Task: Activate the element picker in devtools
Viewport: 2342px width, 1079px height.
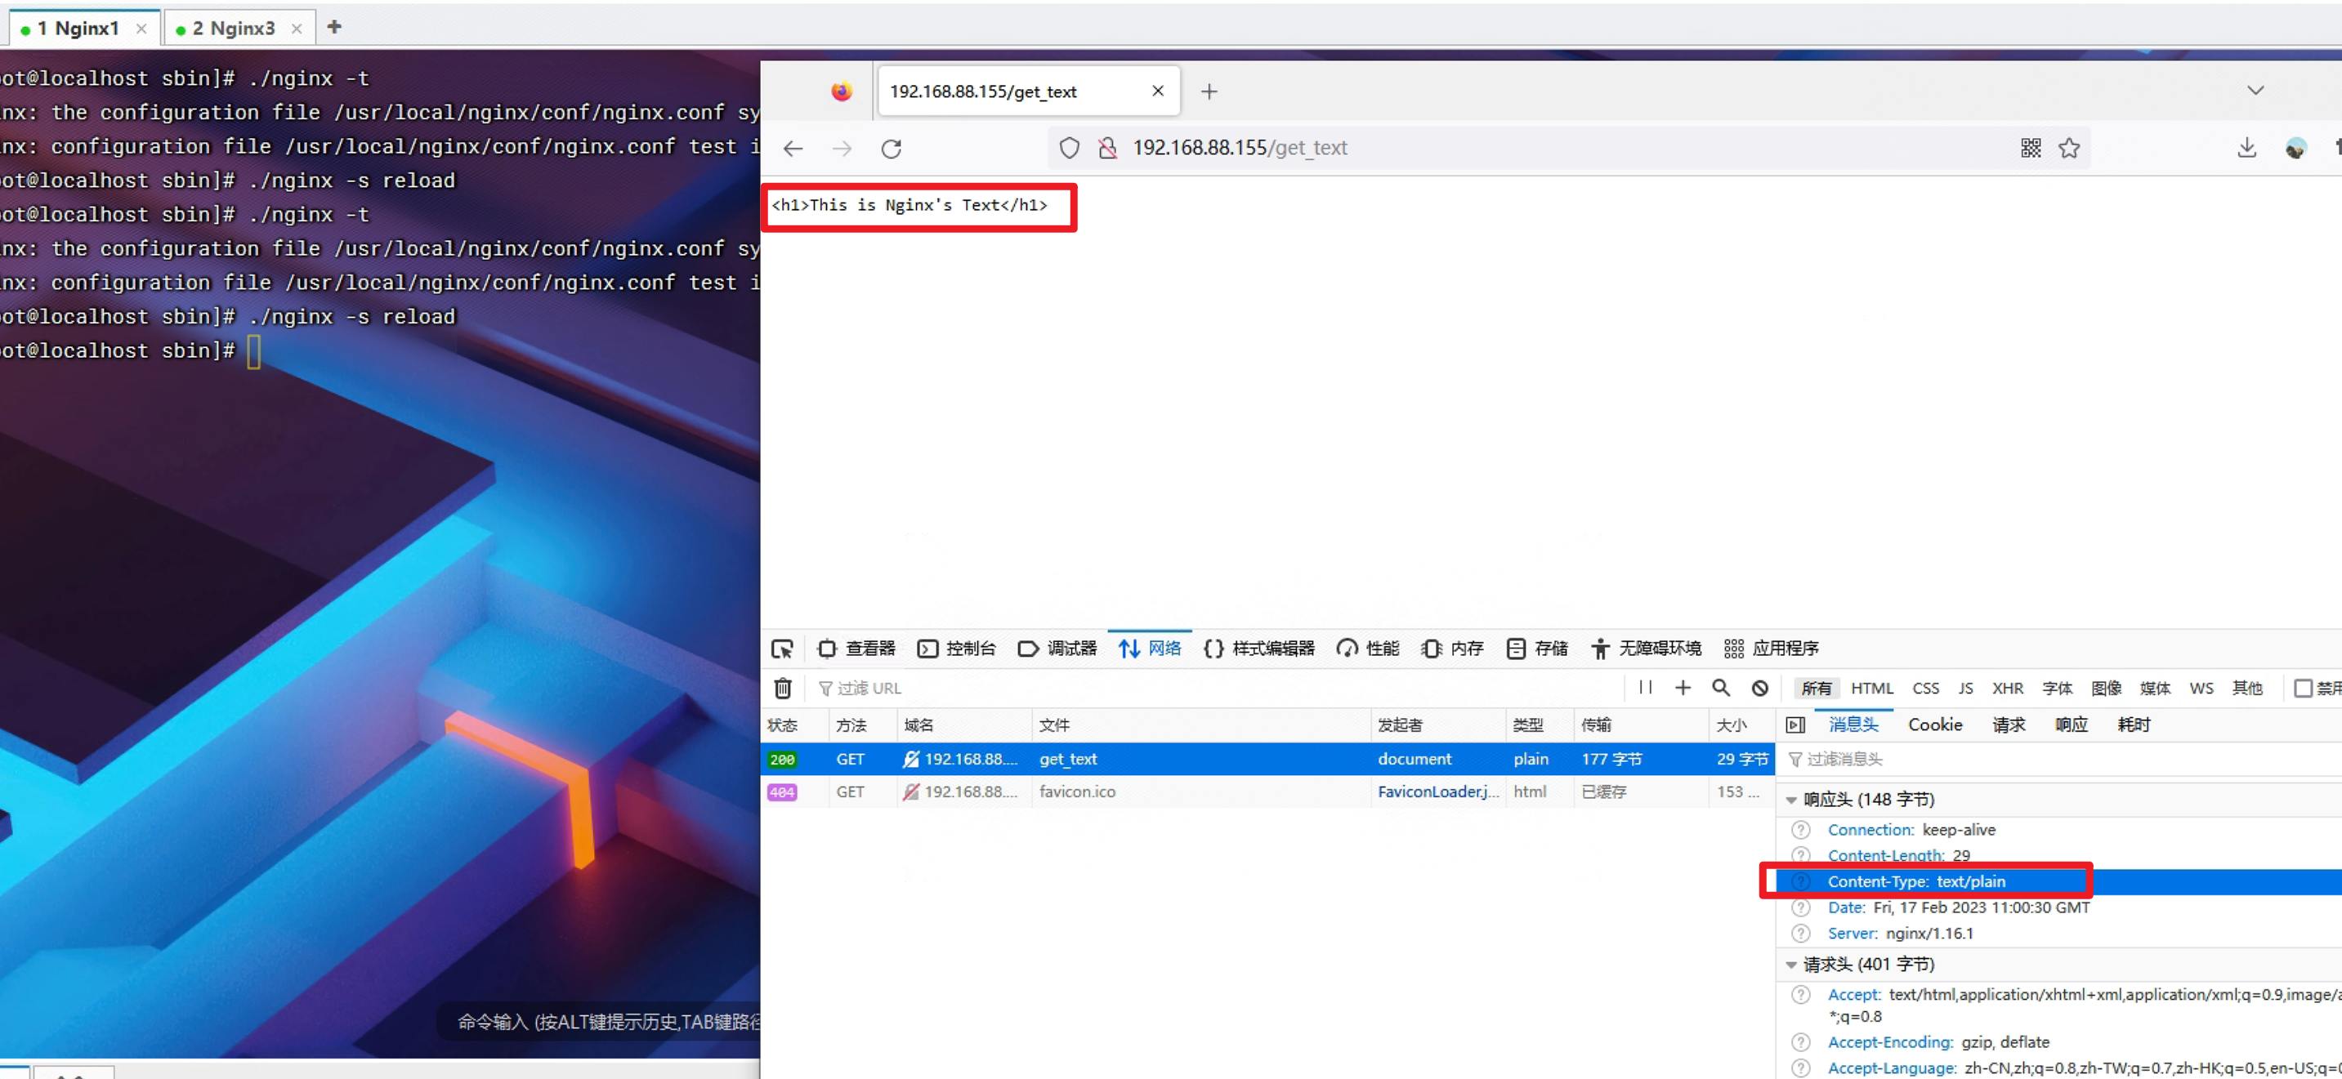Action: pos(782,648)
